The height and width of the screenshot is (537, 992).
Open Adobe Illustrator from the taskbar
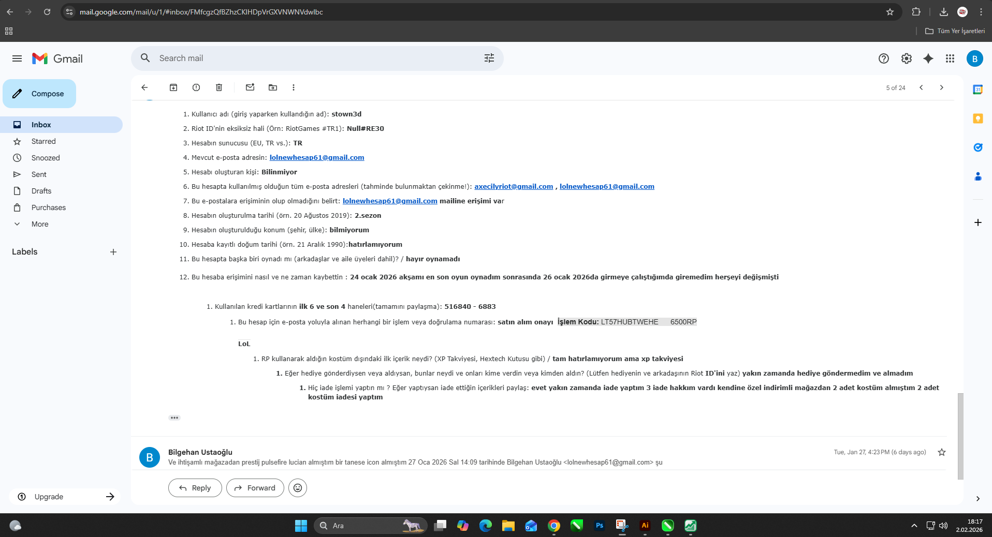click(645, 526)
